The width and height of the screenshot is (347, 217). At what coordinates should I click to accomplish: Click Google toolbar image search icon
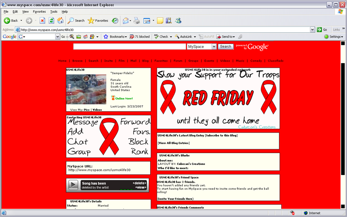(x=78, y=36)
